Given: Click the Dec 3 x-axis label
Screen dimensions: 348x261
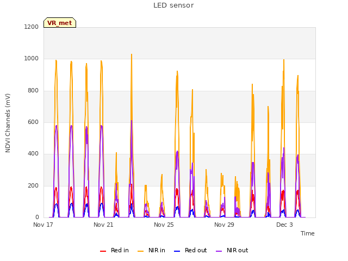Looking at the screenshot, I should 284,225.
